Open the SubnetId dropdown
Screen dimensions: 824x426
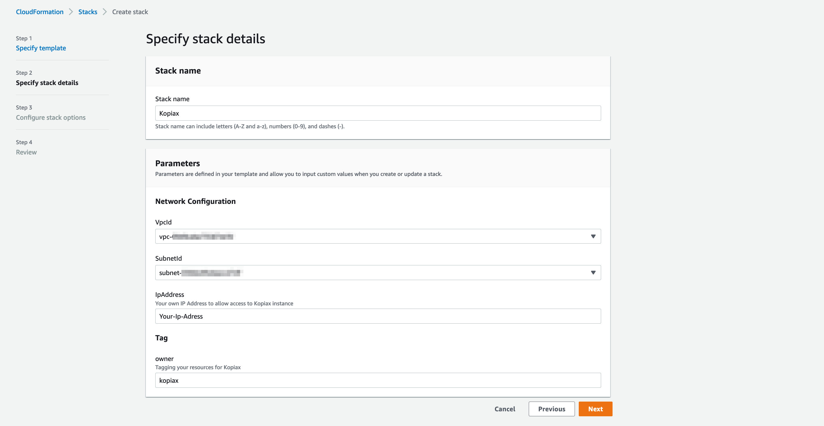coord(378,273)
